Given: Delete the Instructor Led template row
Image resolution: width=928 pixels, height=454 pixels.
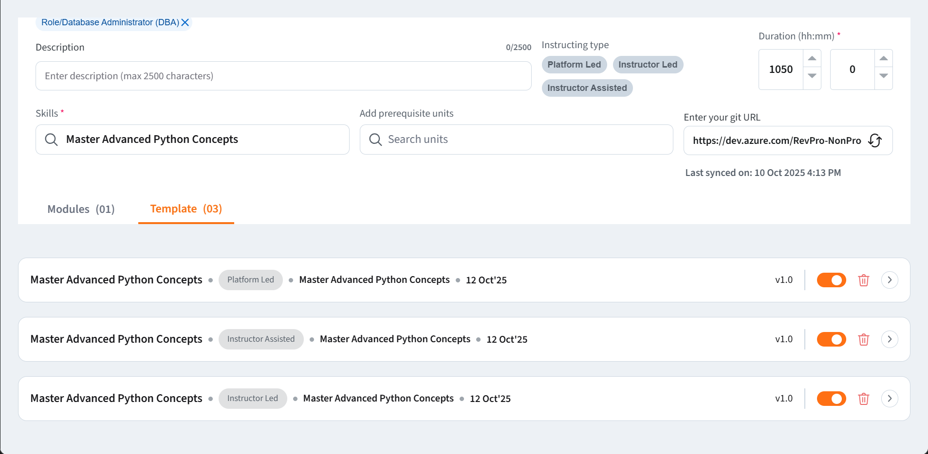Looking at the screenshot, I should (863, 399).
